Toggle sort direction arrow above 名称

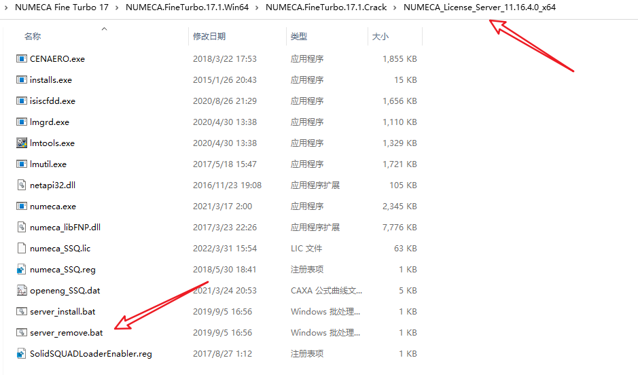pos(104,29)
